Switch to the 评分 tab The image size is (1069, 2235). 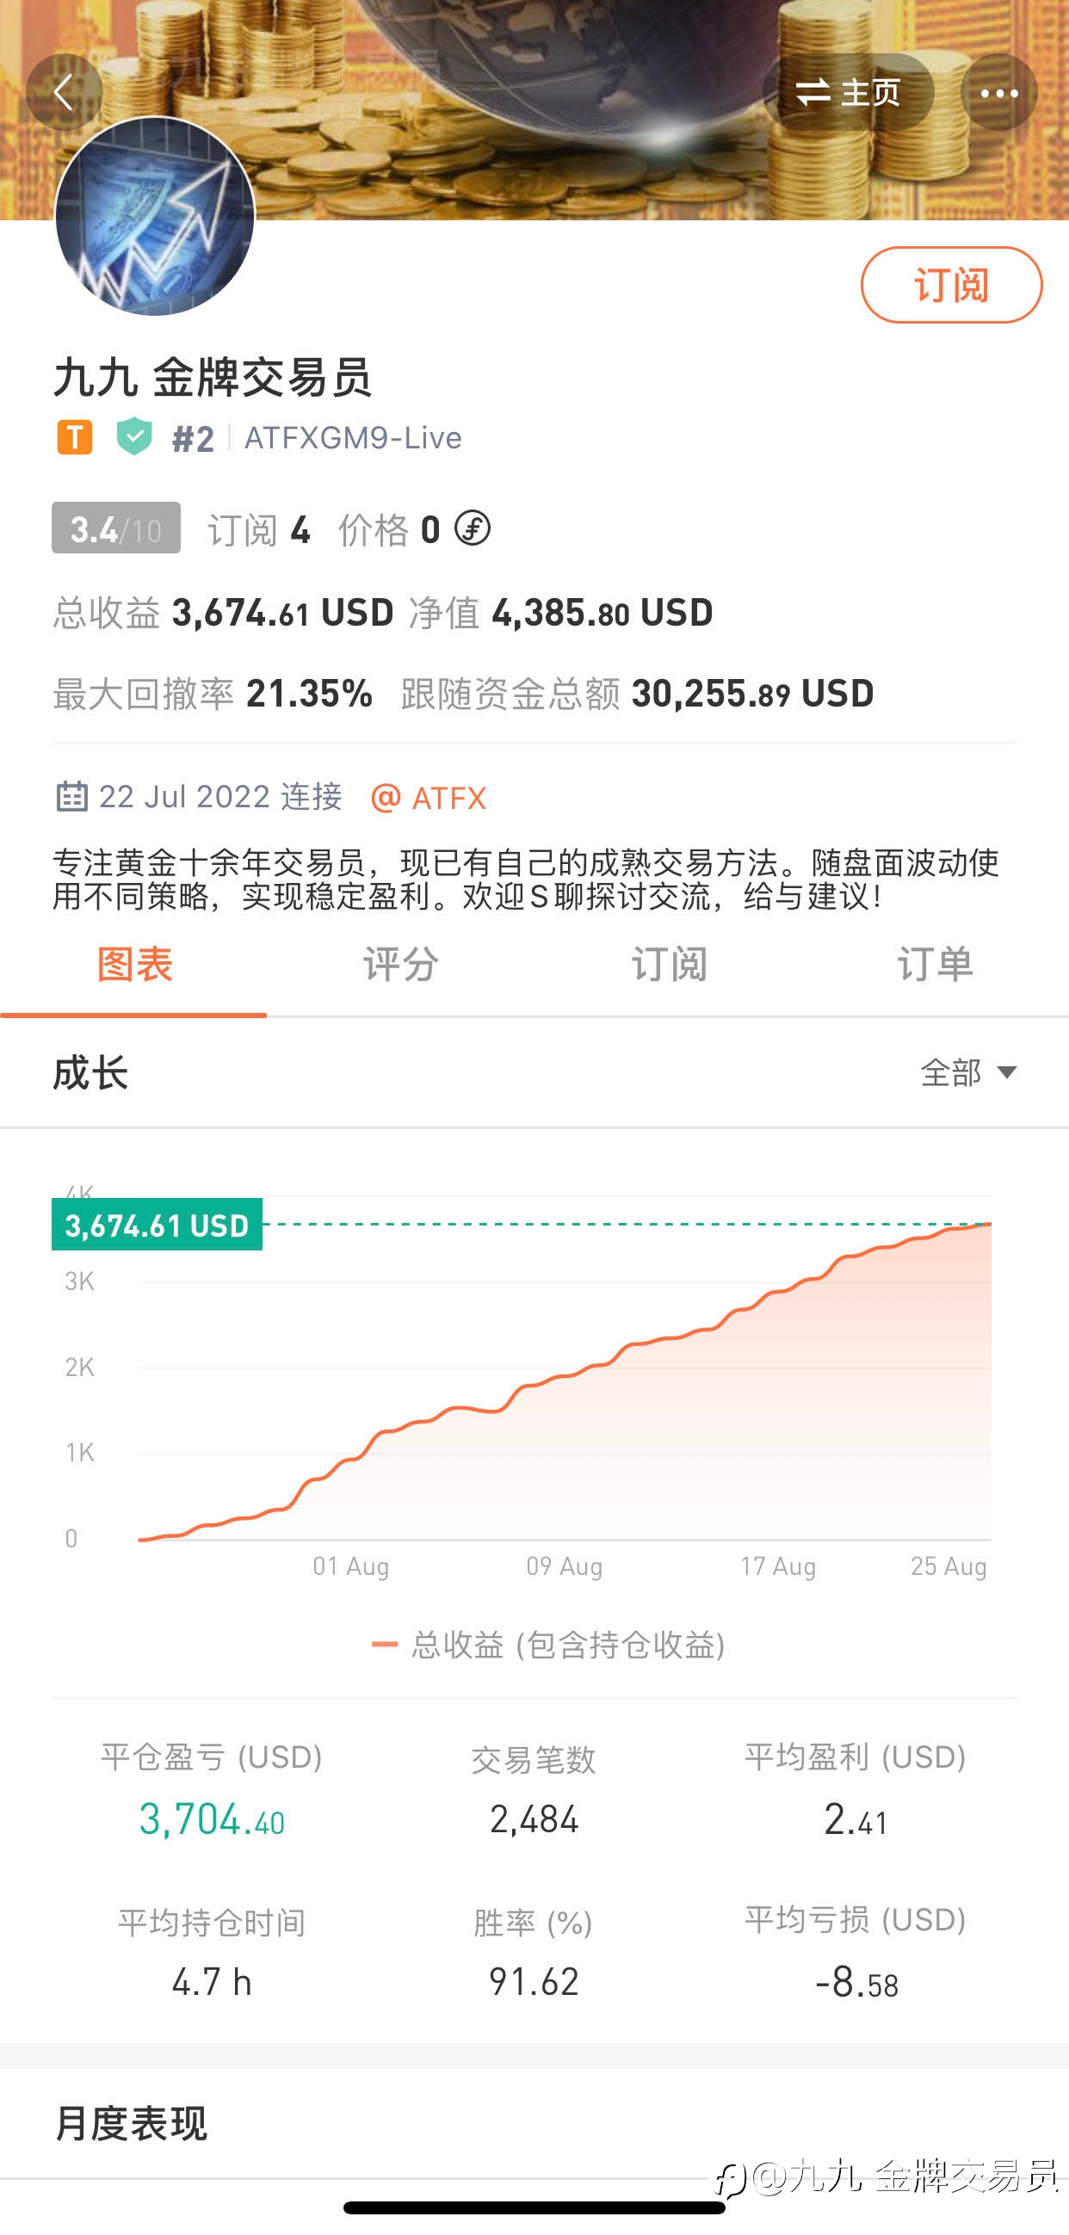tap(401, 965)
